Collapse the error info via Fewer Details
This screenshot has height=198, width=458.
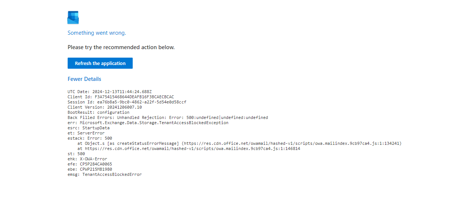[x=84, y=79]
